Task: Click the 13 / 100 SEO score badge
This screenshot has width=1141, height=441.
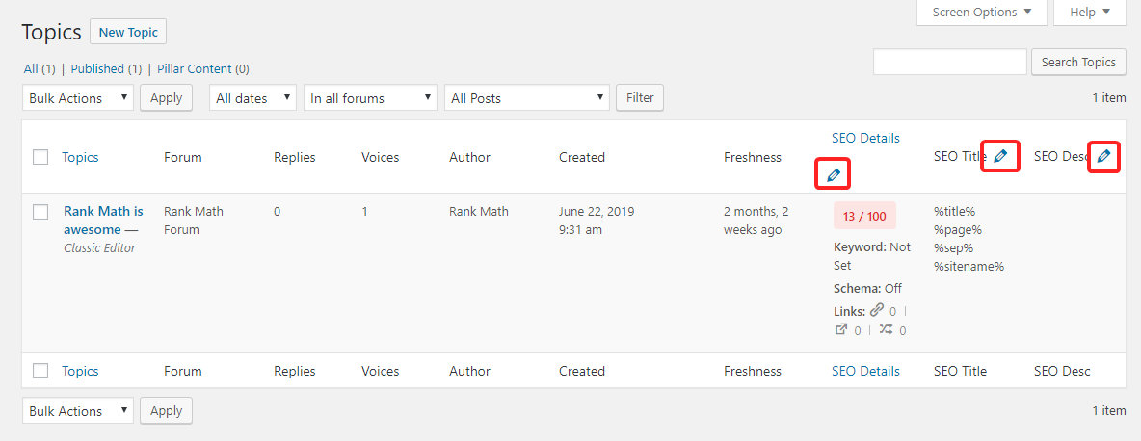Action: (864, 216)
